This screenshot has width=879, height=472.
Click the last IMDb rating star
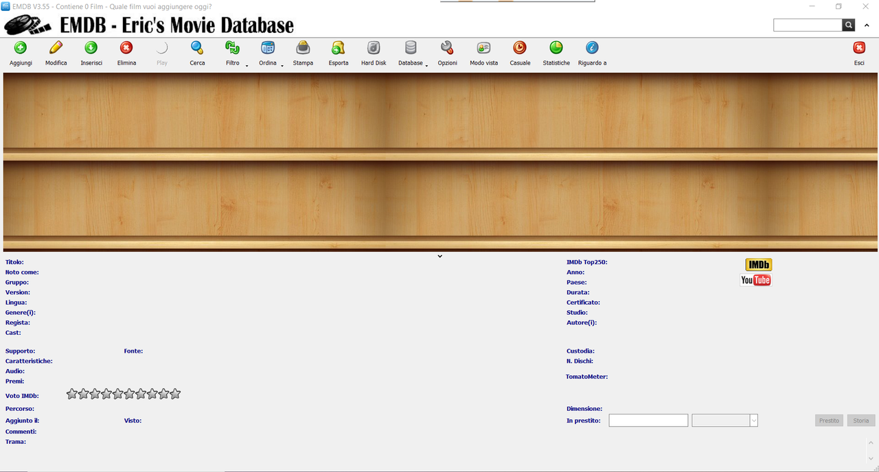(175, 394)
